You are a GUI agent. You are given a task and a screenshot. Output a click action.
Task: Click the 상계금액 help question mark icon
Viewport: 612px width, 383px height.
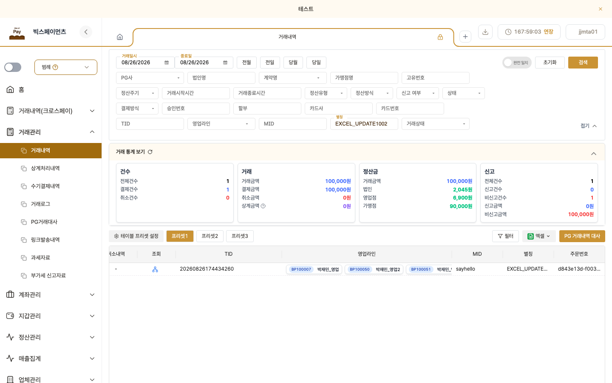click(x=263, y=206)
